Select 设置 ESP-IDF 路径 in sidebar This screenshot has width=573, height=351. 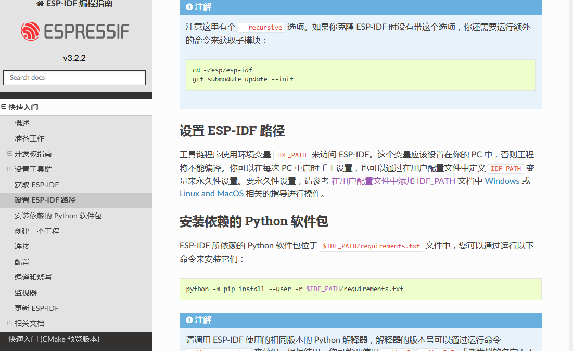[x=45, y=200]
